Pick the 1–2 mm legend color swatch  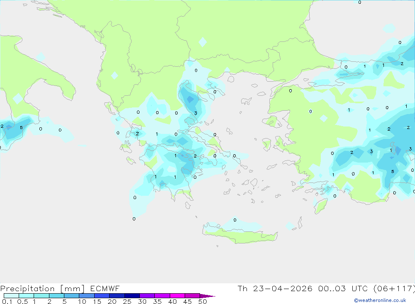point(41,296)
